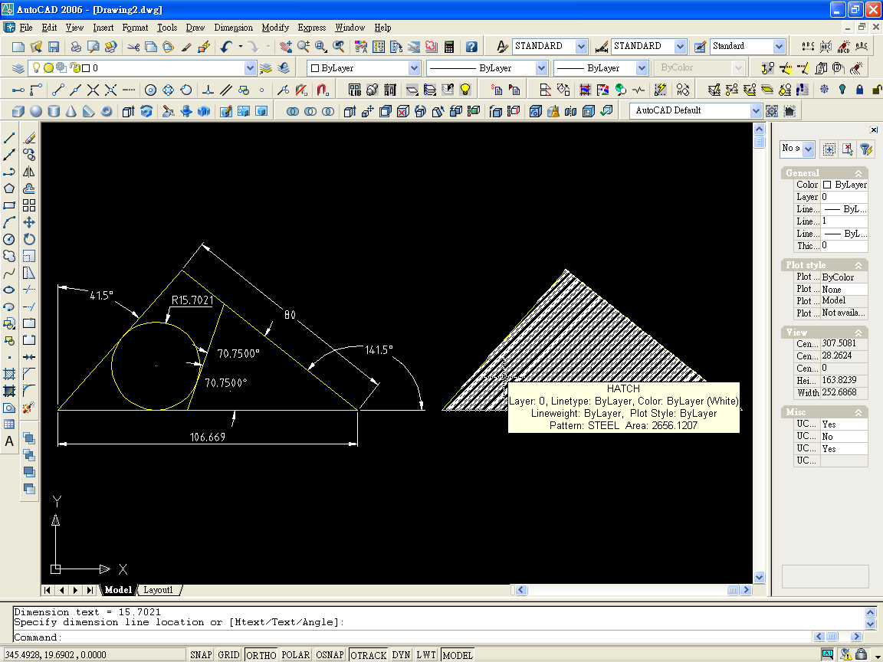Screen dimensions: 883x662
Task: Open the ByLayer linetype dropdown
Action: (541, 68)
